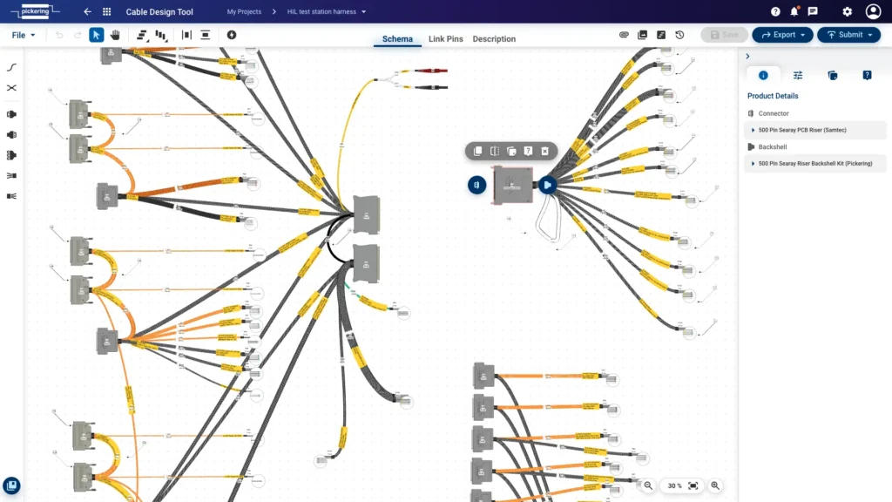Open the adjustments sliders tab
This screenshot has height=502, width=892.
pos(798,75)
